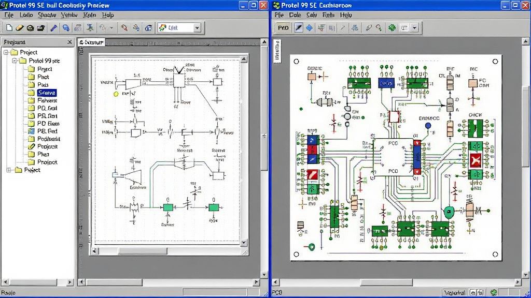The image size is (531, 298).
Task: Click the dark green round icon in left toolbar
Action: 30,28
